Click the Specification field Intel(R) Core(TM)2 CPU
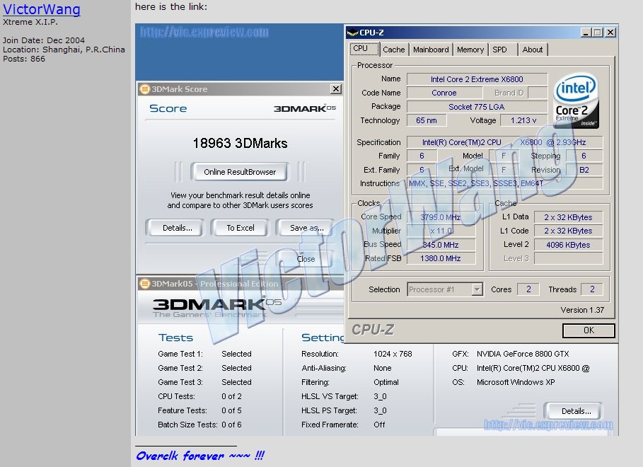 tap(504, 142)
